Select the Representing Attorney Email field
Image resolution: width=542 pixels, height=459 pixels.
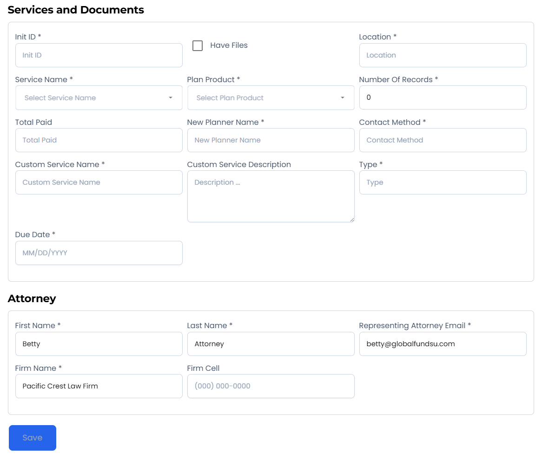[443, 344]
